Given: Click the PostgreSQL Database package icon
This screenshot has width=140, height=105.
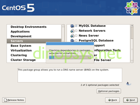Looking at the screenshot, I should tap(72, 40).
